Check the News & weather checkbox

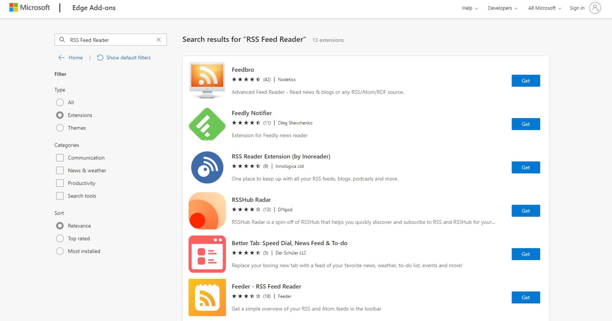(60, 170)
